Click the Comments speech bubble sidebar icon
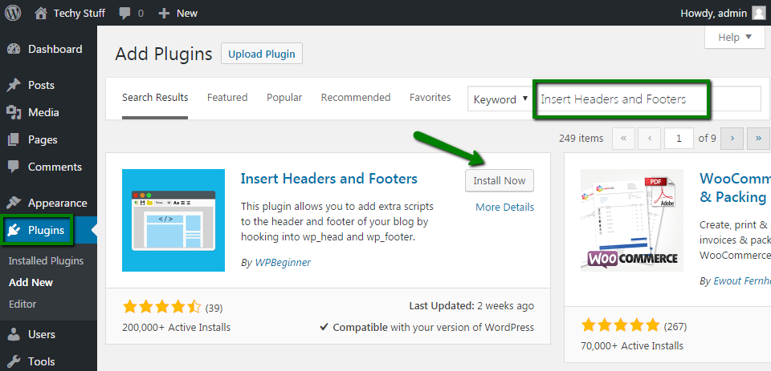 (x=14, y=167)
